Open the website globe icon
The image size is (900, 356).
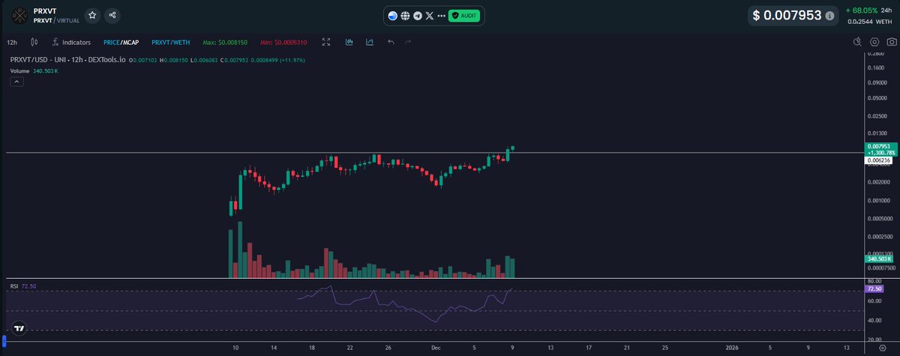(x=405, y=16)
